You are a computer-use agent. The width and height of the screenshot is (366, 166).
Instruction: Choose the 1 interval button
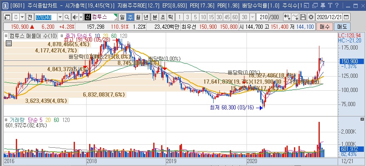(179, 17)
